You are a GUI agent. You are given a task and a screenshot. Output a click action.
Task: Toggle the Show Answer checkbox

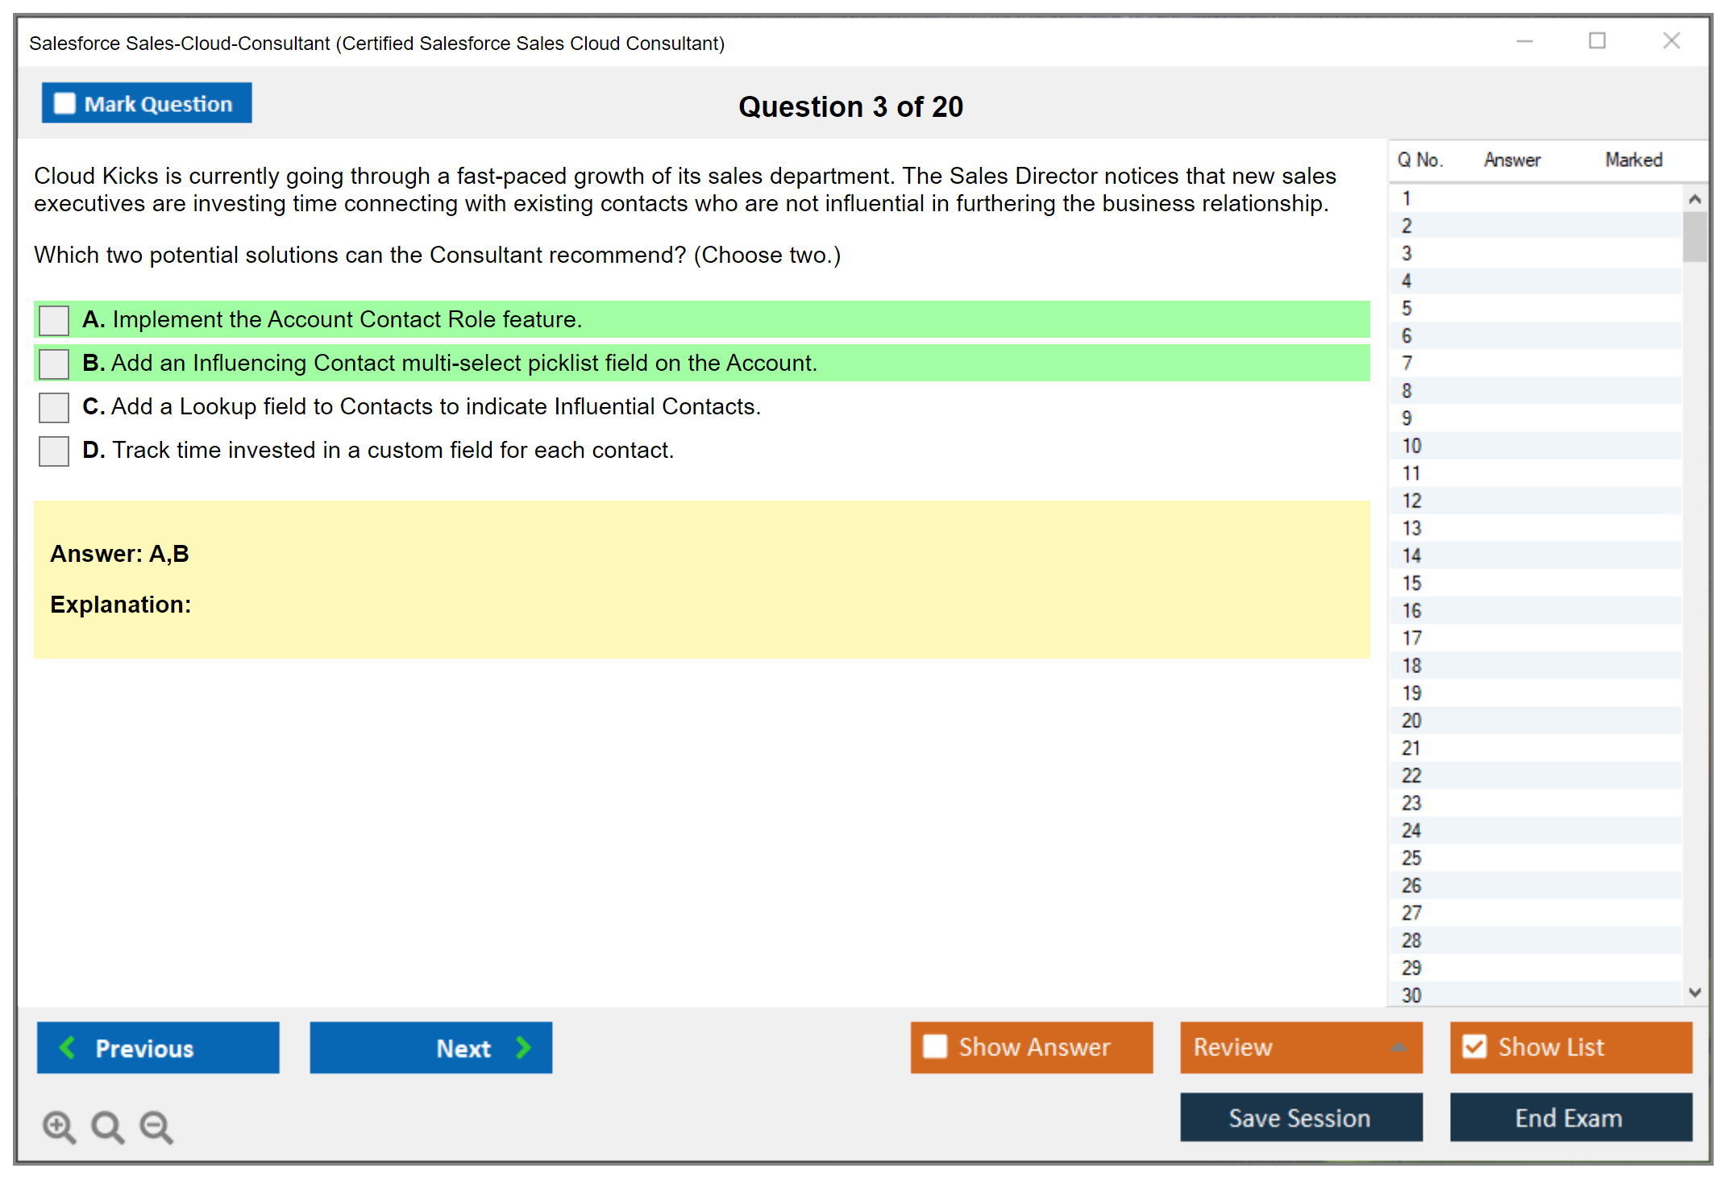pos(935,1046)
